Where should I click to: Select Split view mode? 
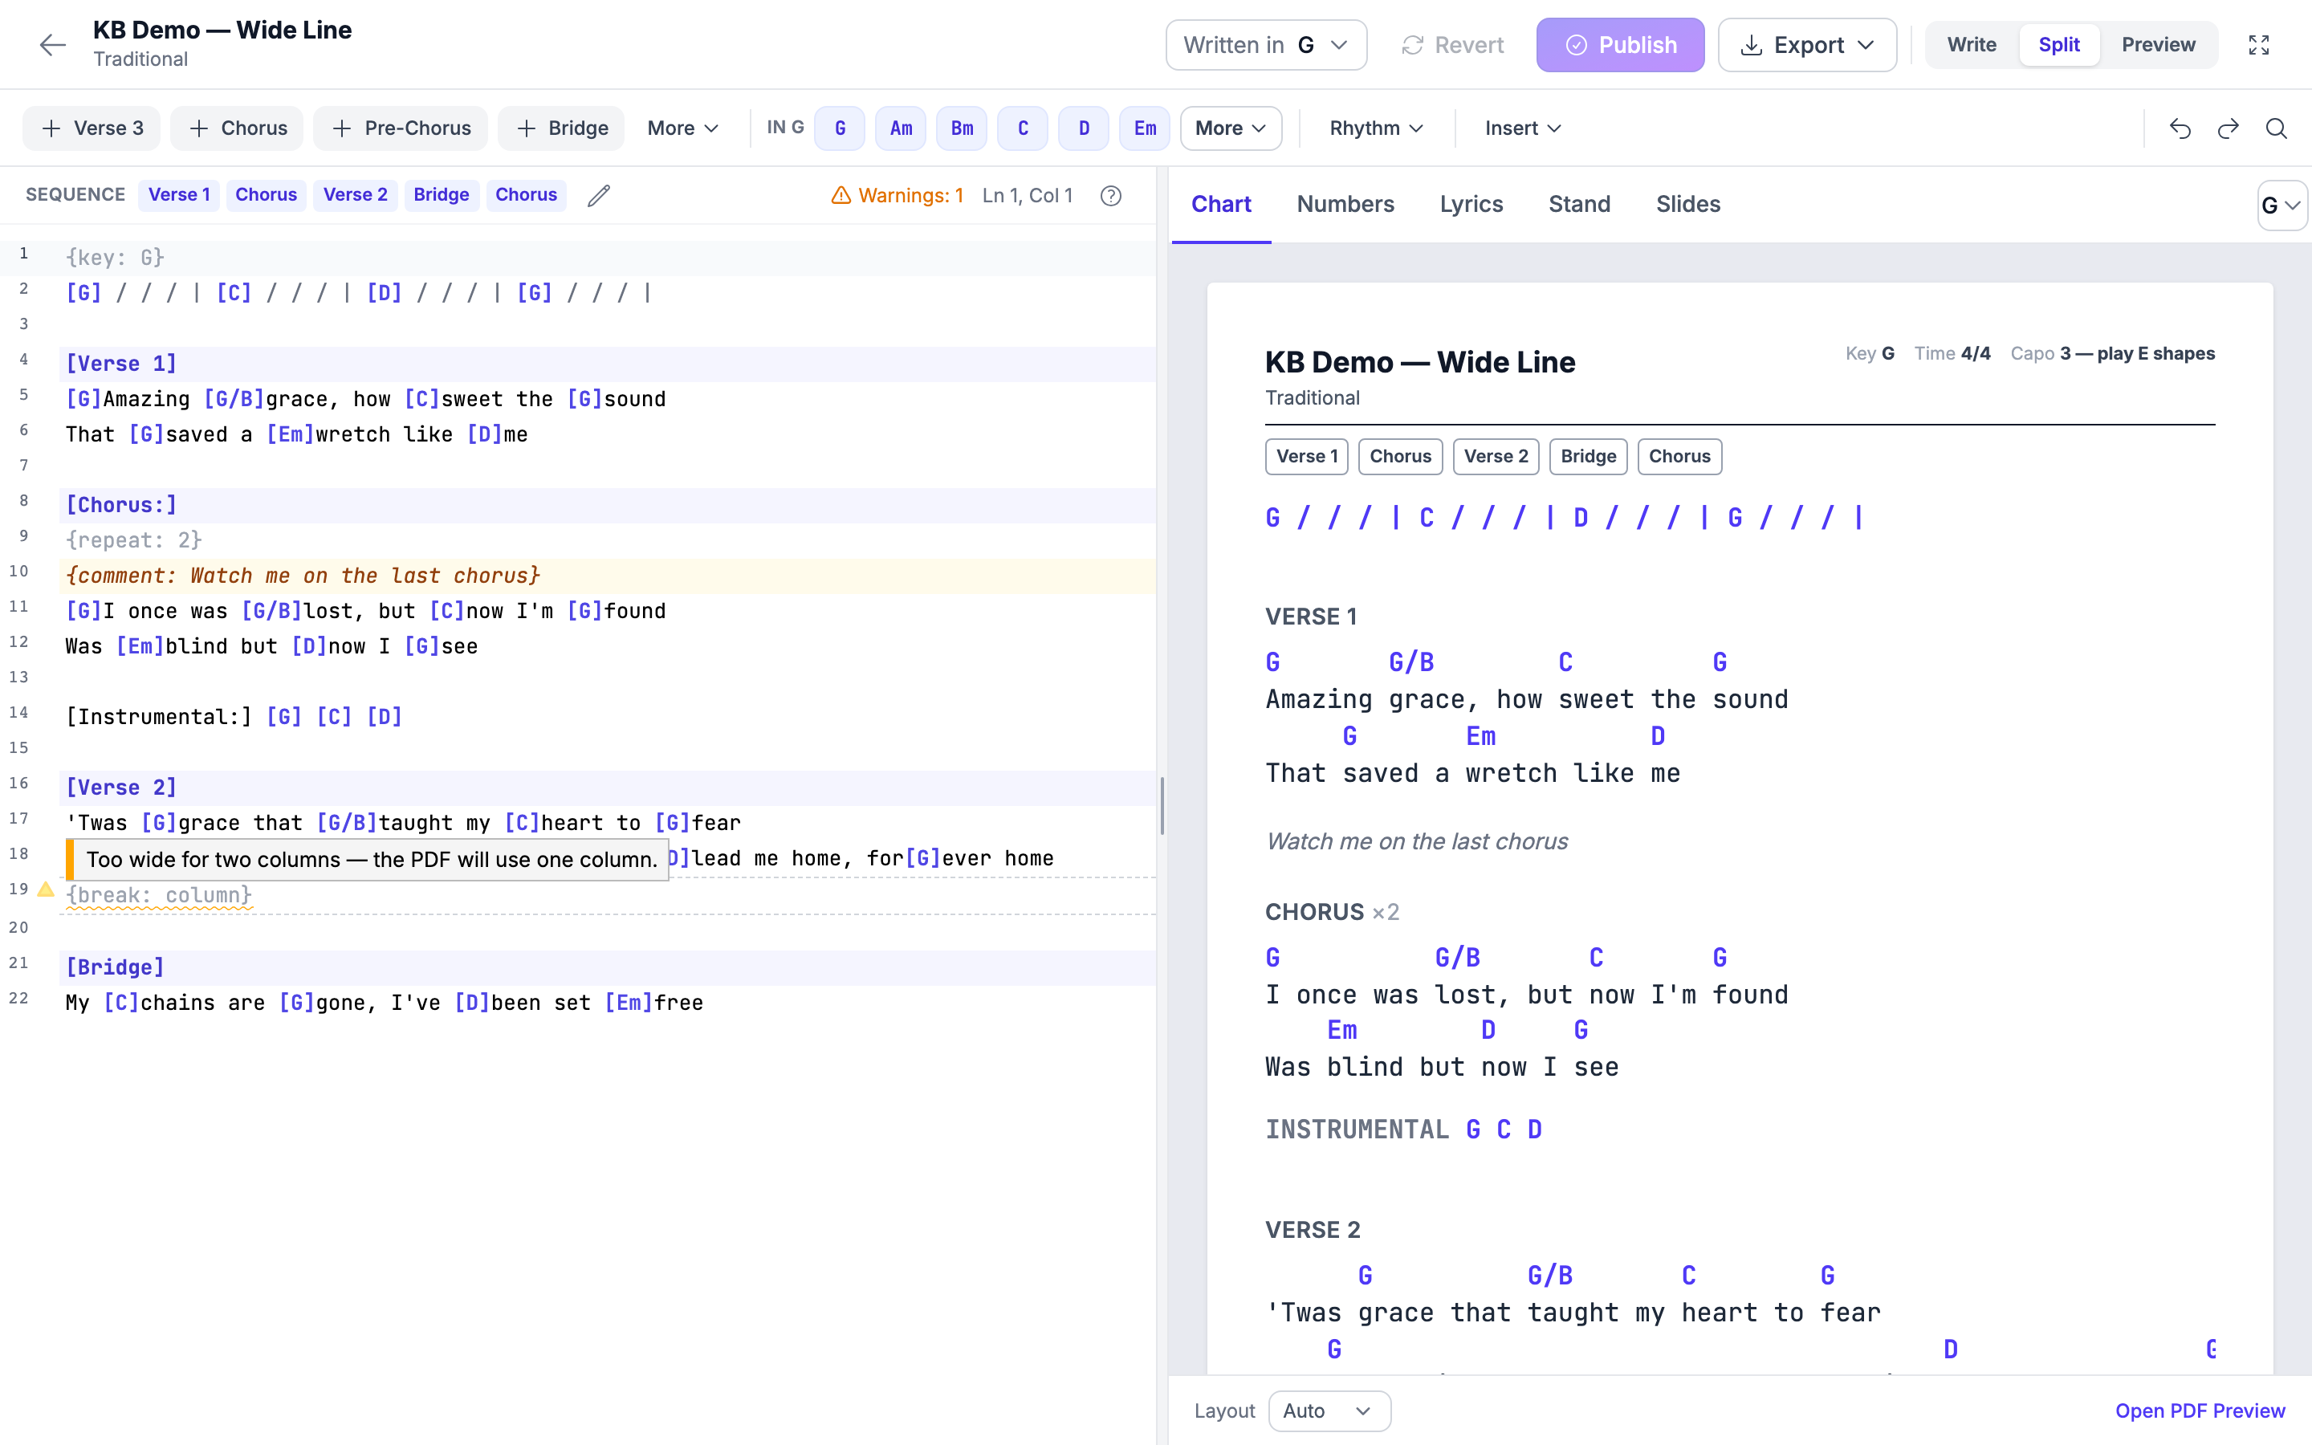[2059, 45]
